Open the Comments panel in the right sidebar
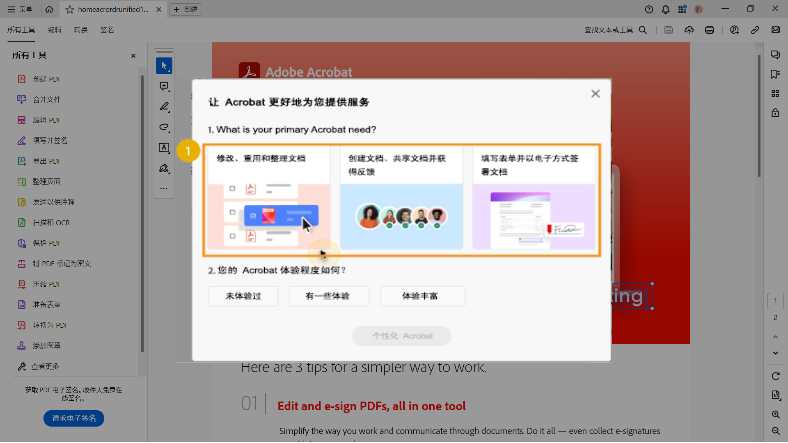Image resolution: width=788 pixels, height=443 pixels. [775, 54]
